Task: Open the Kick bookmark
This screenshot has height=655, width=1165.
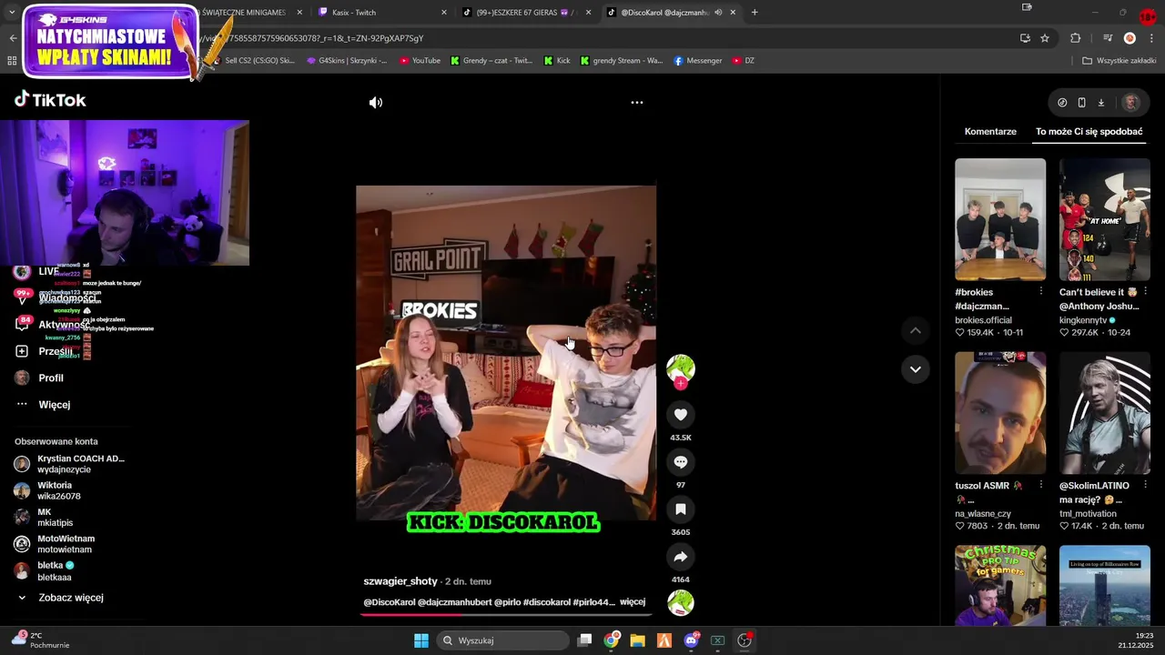Action: point(557,61)
